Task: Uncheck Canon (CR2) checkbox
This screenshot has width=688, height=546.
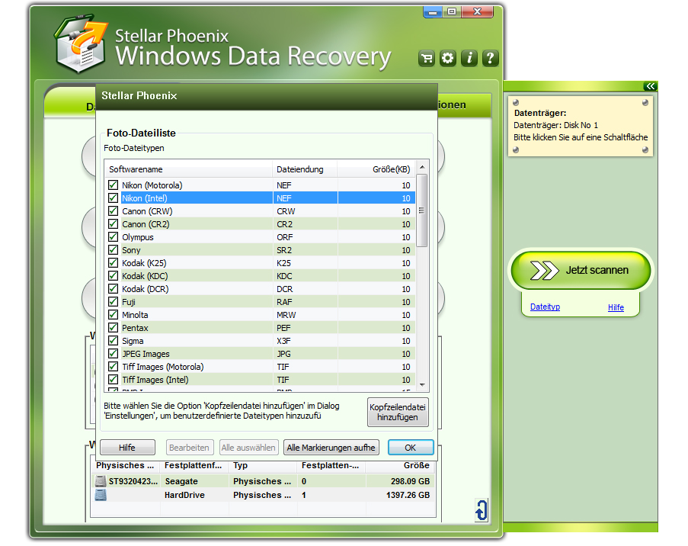Action: [x=114, y=223]
